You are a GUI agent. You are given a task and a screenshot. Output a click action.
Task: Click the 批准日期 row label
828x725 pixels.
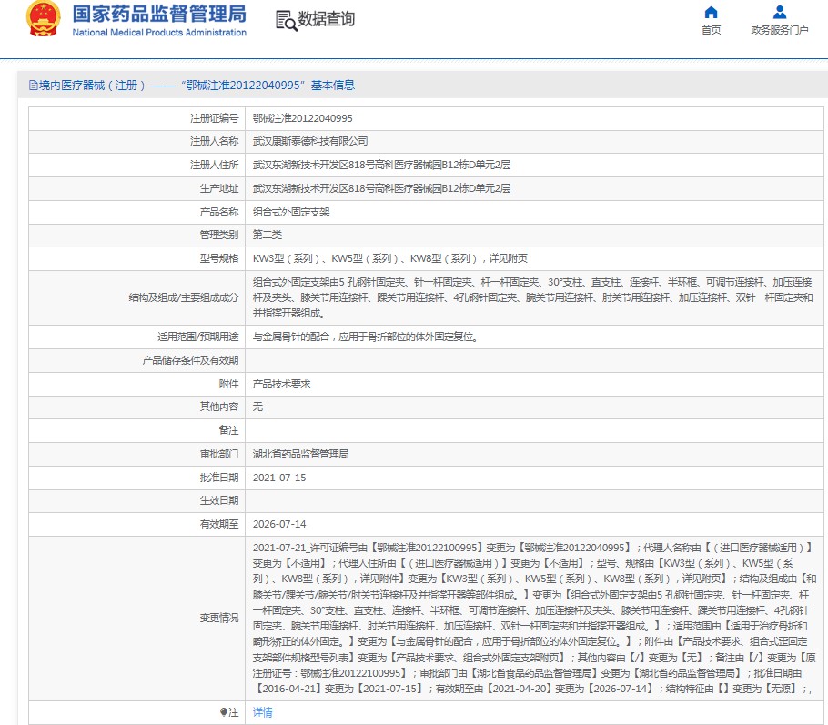point(219,478)
